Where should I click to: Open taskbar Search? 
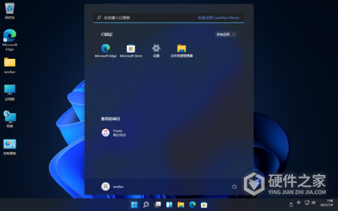(146, 205)
